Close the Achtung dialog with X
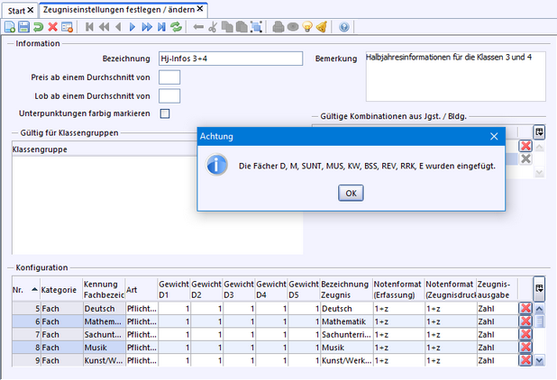This screenshot has height=380, width=557. tap(494, 136)
